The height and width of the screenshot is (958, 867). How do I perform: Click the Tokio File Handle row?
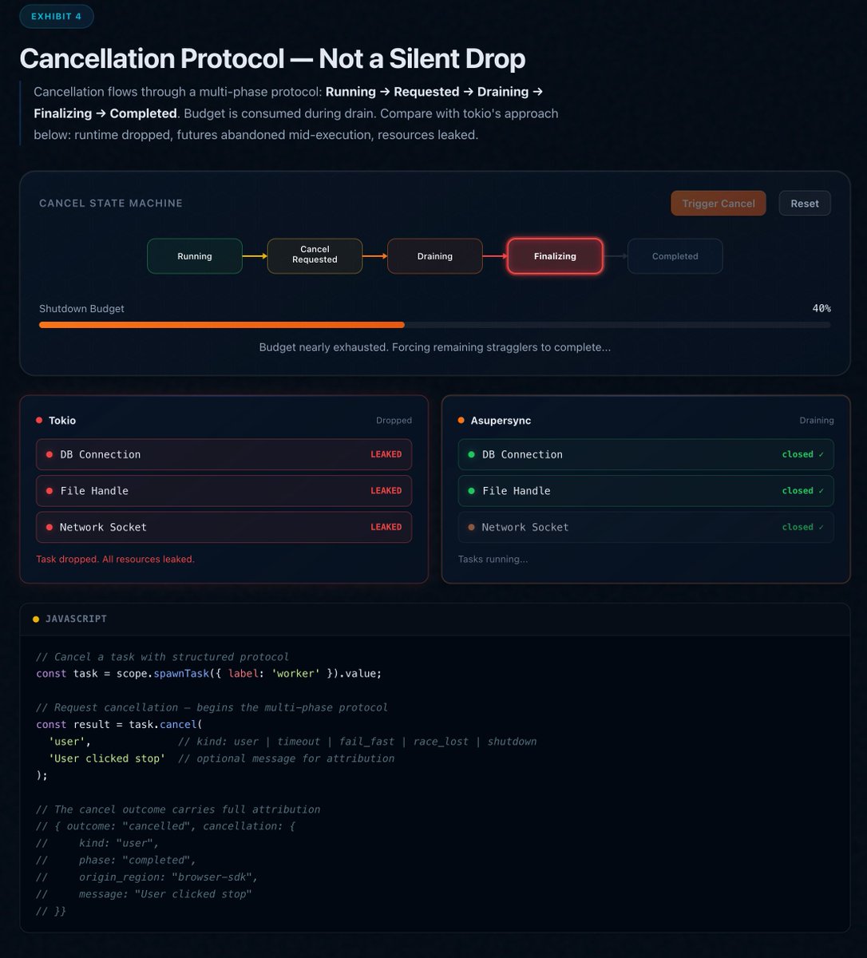click(x=224, y=491)
